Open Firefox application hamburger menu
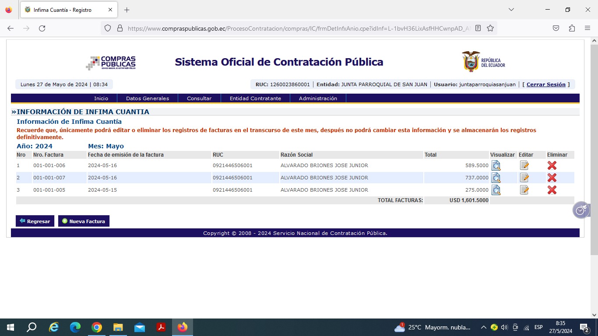The height and width of the screenshot is (336, 598). coord(587,28)
